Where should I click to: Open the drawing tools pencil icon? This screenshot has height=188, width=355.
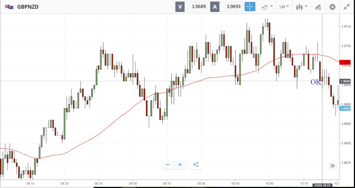(x=318, y=7)
